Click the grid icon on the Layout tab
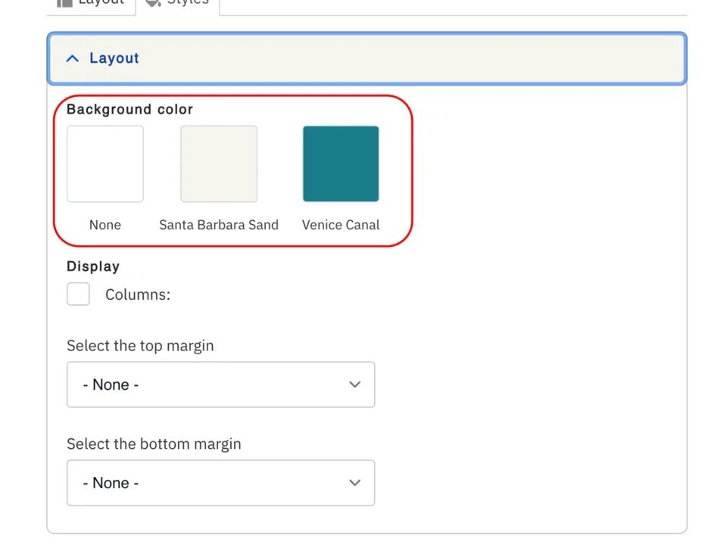Screen dimensions: 727x545 tap(67, 3)
